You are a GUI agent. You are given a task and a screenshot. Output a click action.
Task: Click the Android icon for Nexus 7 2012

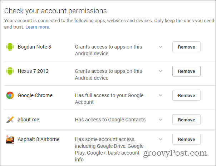[10, 71]
